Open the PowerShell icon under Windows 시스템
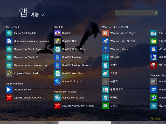166x124 pixels. (x=154, y=90)
